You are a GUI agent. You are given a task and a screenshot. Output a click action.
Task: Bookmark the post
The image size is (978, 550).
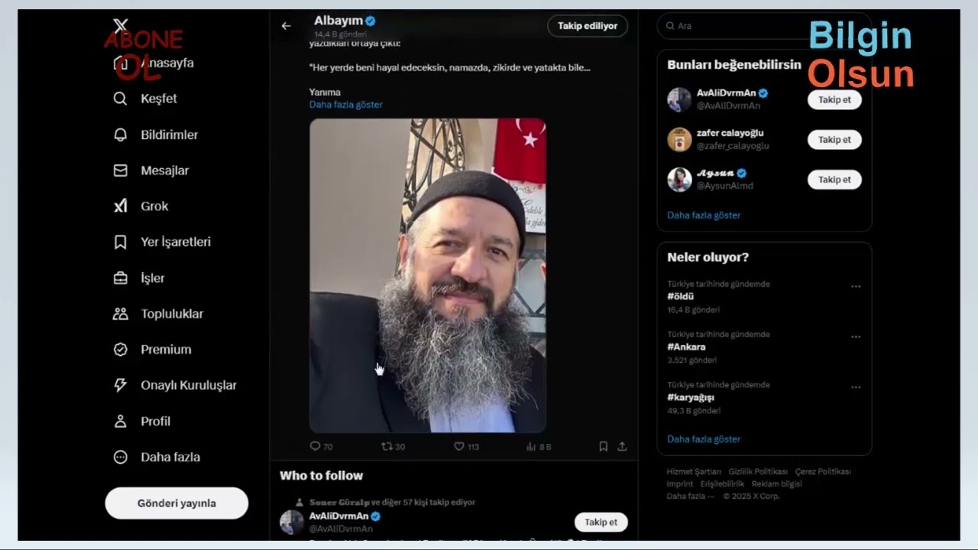tap(603, 446)
